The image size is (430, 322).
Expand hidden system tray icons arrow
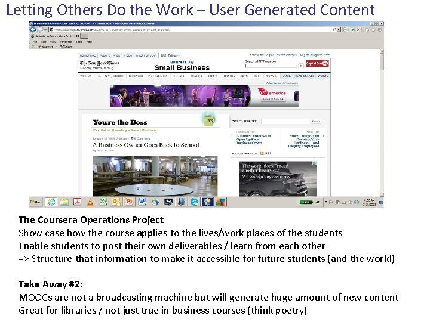tap(326, 202)
